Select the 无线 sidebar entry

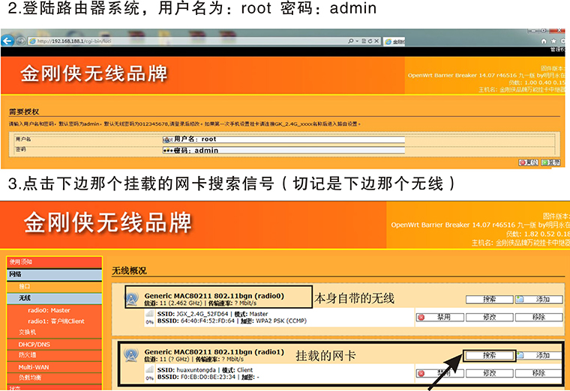(55, 298)
